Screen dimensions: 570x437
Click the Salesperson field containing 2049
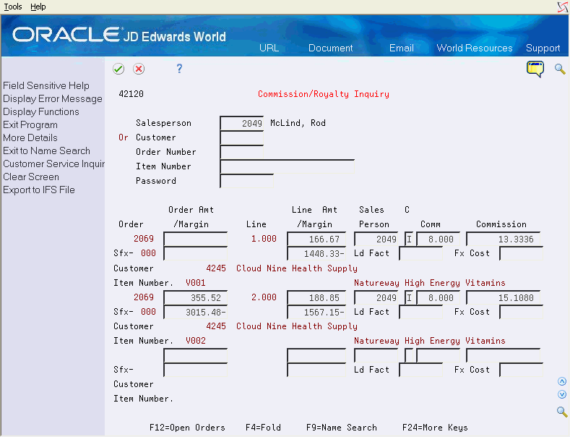(242, 124)
